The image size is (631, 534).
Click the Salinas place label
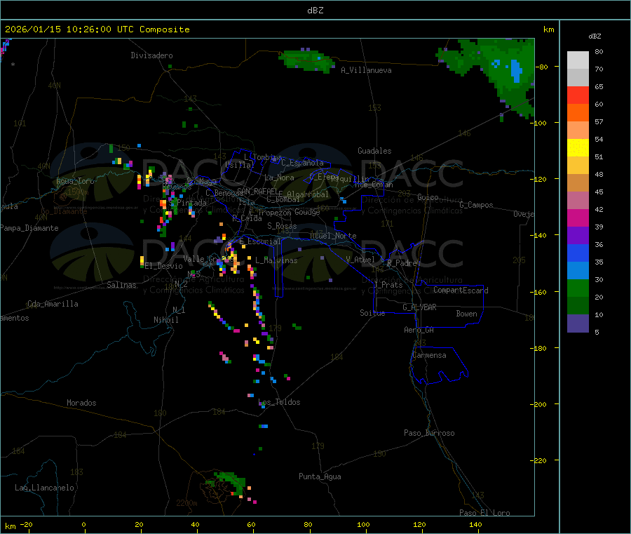coord(121,285)
